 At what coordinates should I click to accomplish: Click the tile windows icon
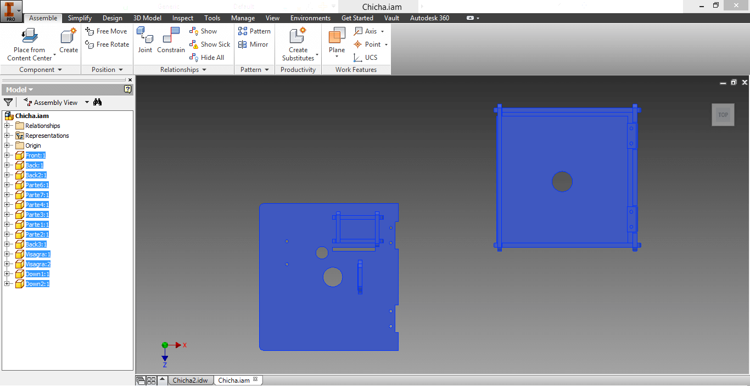(151, 380)
